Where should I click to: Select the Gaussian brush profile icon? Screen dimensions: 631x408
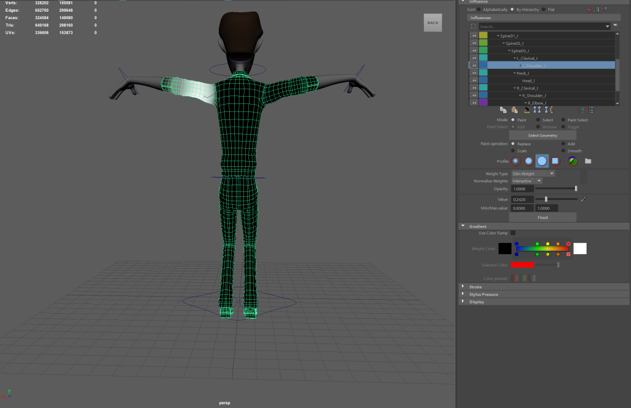[x=516, y=161]
